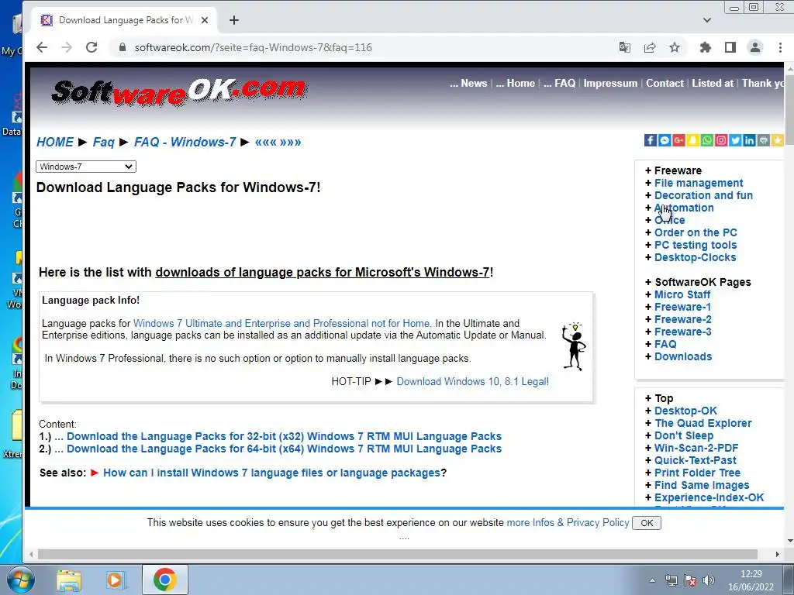Open Windows Explorer from taskbar
This screenshot has height=595, width=794.
tap(69, 580)
